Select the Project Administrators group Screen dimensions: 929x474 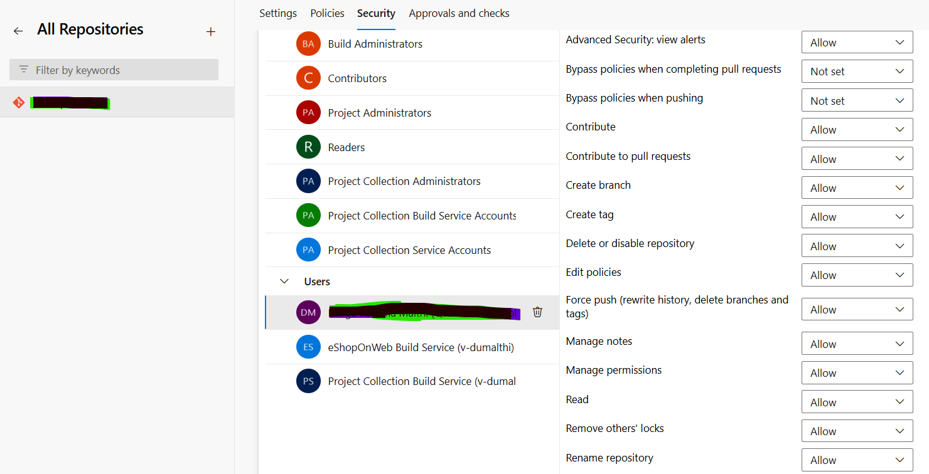[379, 112]
